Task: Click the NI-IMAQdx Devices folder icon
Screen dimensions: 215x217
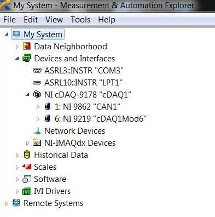Action: [x=37, y=142]
